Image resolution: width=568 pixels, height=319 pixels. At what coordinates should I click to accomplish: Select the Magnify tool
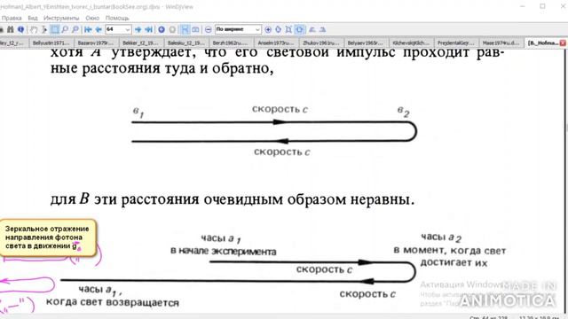(65, 29)
